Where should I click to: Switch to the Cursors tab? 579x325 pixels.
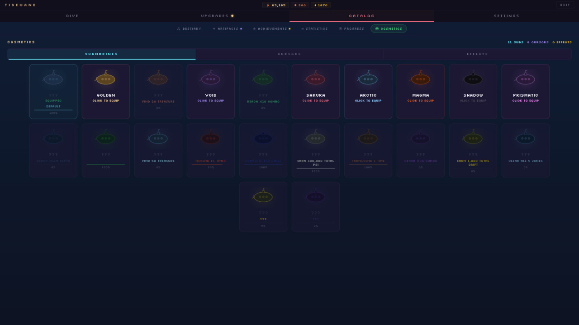[x=289, y=54]
